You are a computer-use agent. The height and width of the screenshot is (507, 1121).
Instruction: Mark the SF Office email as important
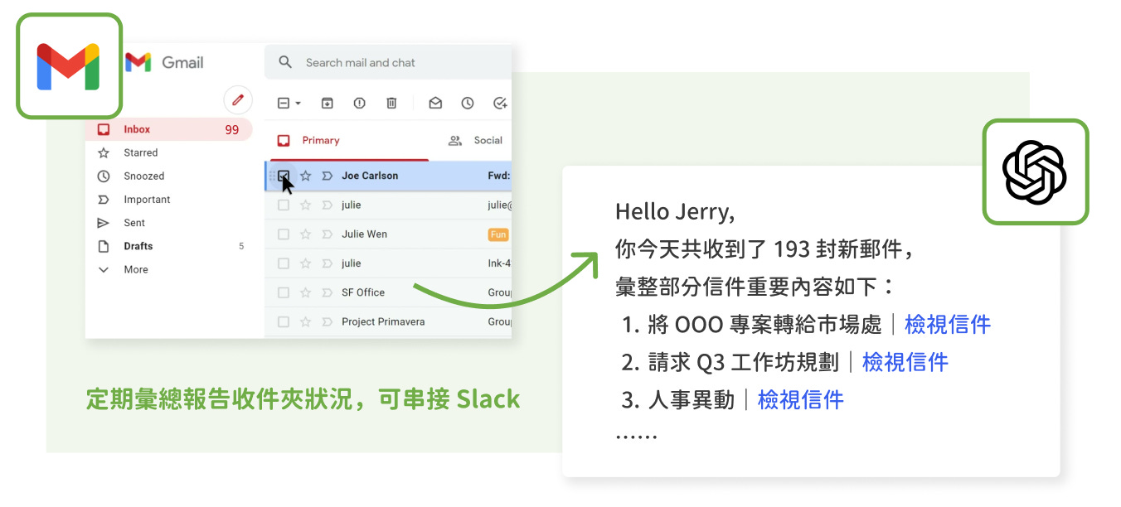327,292
